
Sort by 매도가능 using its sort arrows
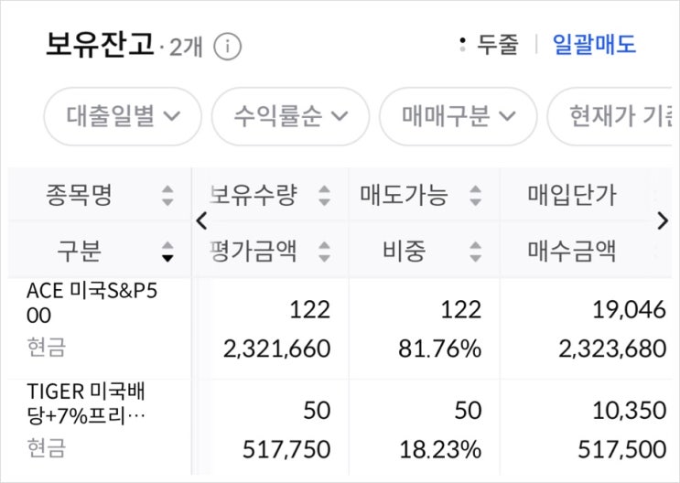tap(476, 196)
